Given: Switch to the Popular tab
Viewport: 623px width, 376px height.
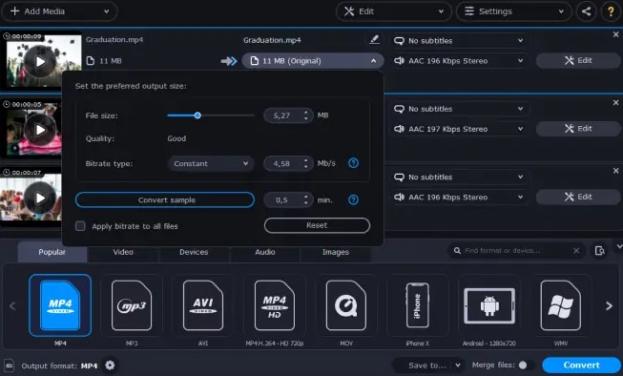Looking at the screenshot, I should [52, 252].
